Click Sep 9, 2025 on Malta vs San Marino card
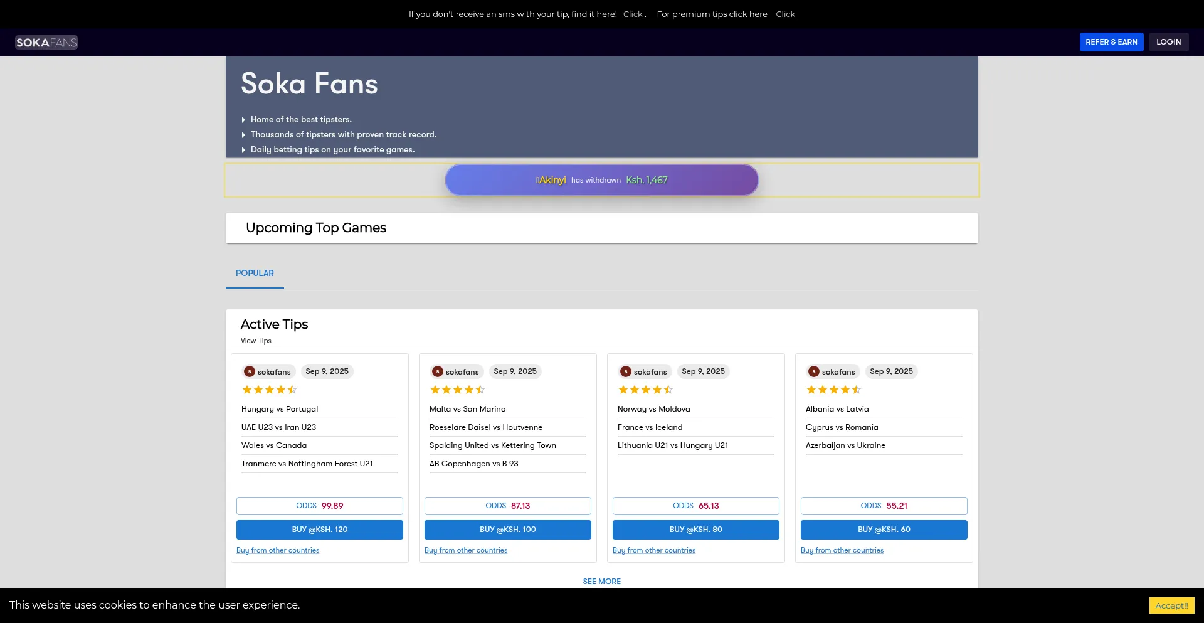The image size is (1204, 623). (x=515, y=371)
